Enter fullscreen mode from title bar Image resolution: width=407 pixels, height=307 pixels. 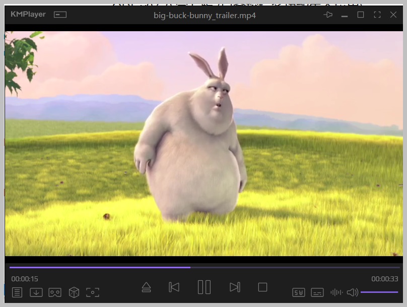(x=377, y=15)
